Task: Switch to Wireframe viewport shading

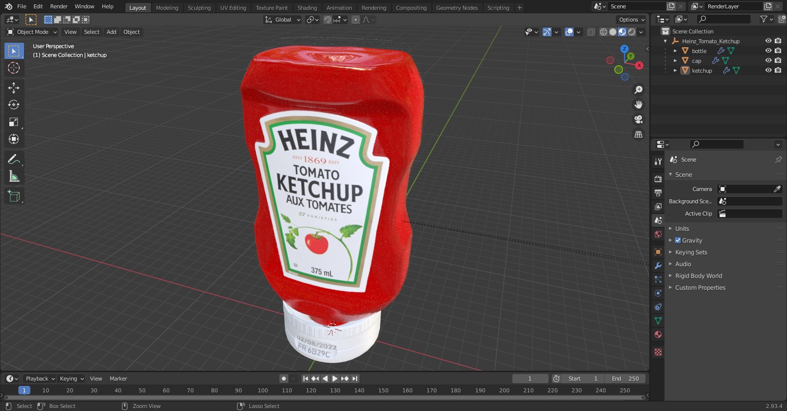Action: click(x=604, y=32)
